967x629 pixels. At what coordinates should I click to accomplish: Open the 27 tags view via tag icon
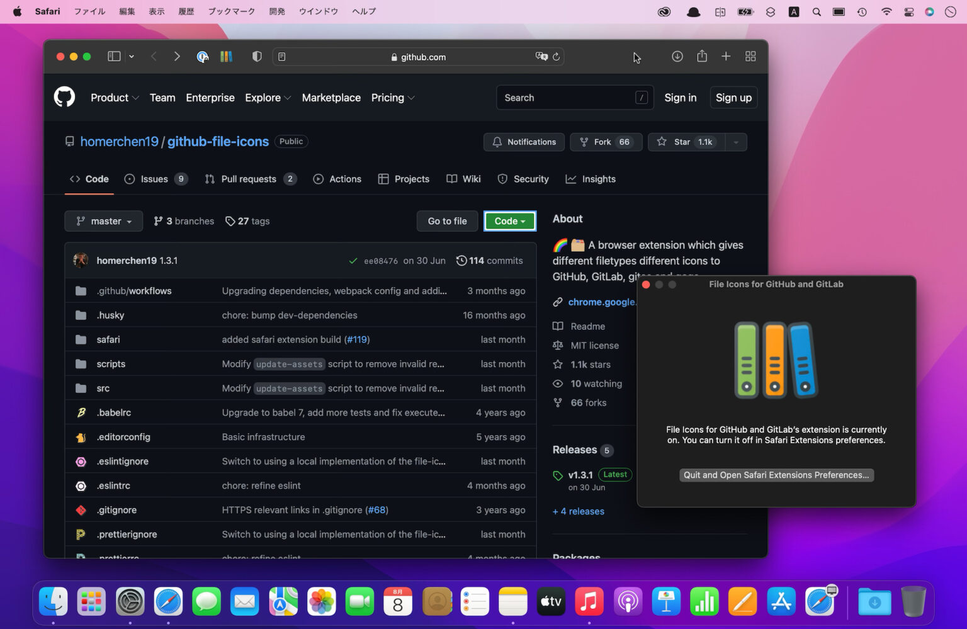point(230,221)
